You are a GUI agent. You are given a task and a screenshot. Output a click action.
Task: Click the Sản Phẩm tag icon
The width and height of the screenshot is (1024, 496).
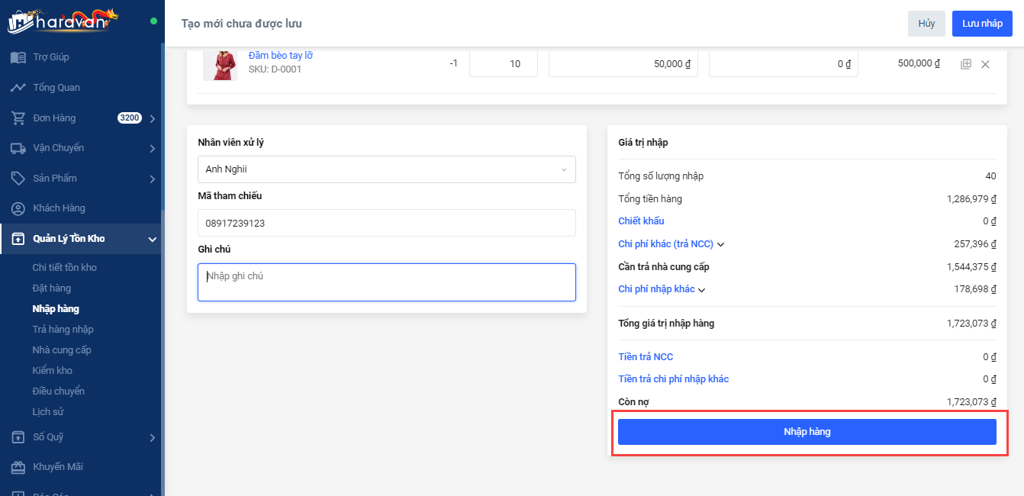pyautogui.click(x=18, y=178)
